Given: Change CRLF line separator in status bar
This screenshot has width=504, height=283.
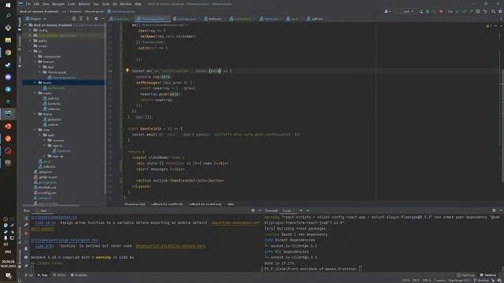Looking at the screenshot, I should point(416,280).
